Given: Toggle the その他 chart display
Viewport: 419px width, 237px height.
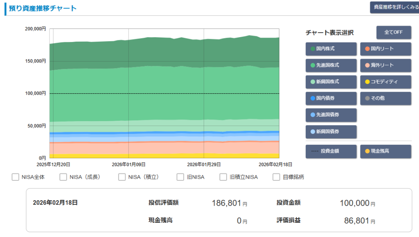Looking at the screenshot, I should [385, 98].
